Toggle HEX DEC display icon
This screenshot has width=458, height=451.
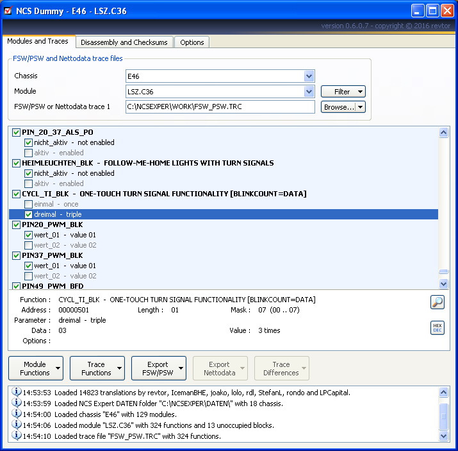438,328
